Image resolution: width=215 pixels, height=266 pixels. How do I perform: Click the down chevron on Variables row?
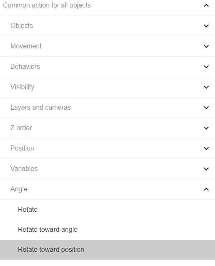[x=206, y=169]
